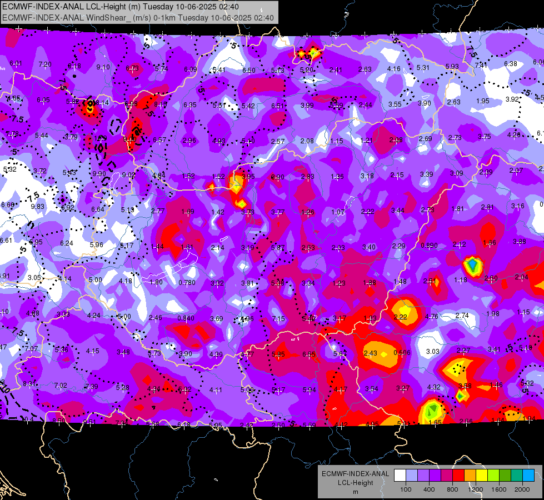Click the wind shear value '1.95'

coord(482,101)
